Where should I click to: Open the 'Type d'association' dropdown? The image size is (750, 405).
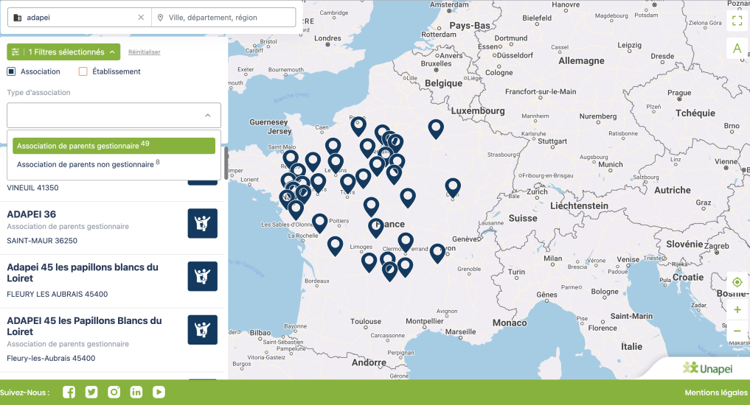(114, 115)
